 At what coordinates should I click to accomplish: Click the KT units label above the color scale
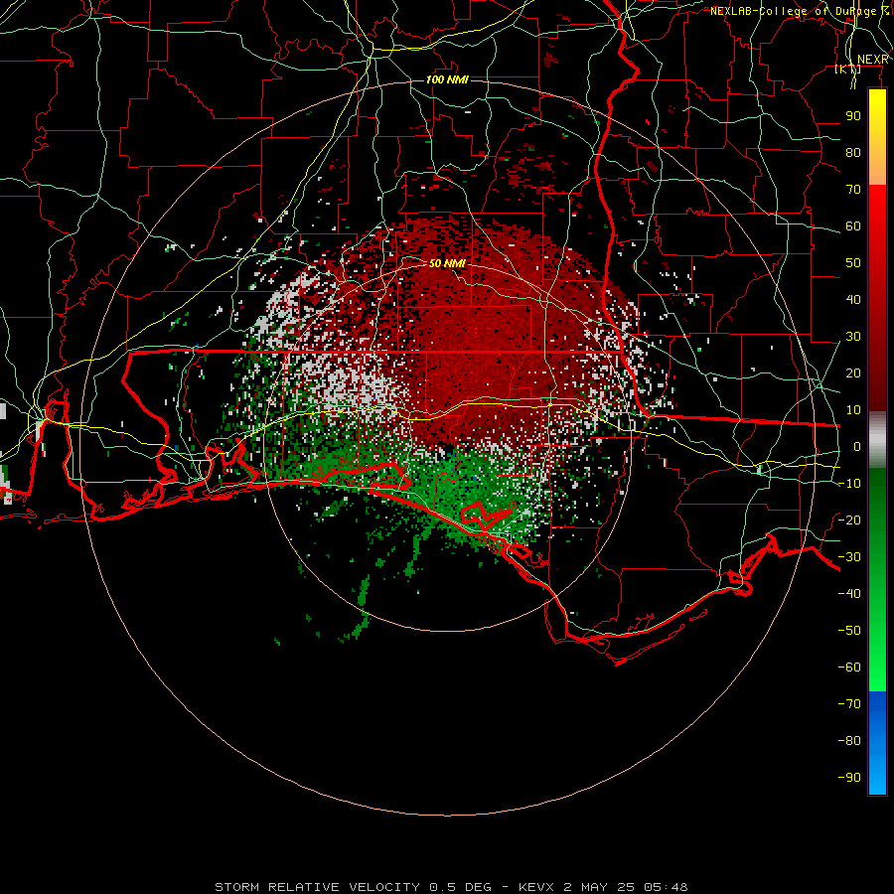pyautogui.click(x=848, y=69)
